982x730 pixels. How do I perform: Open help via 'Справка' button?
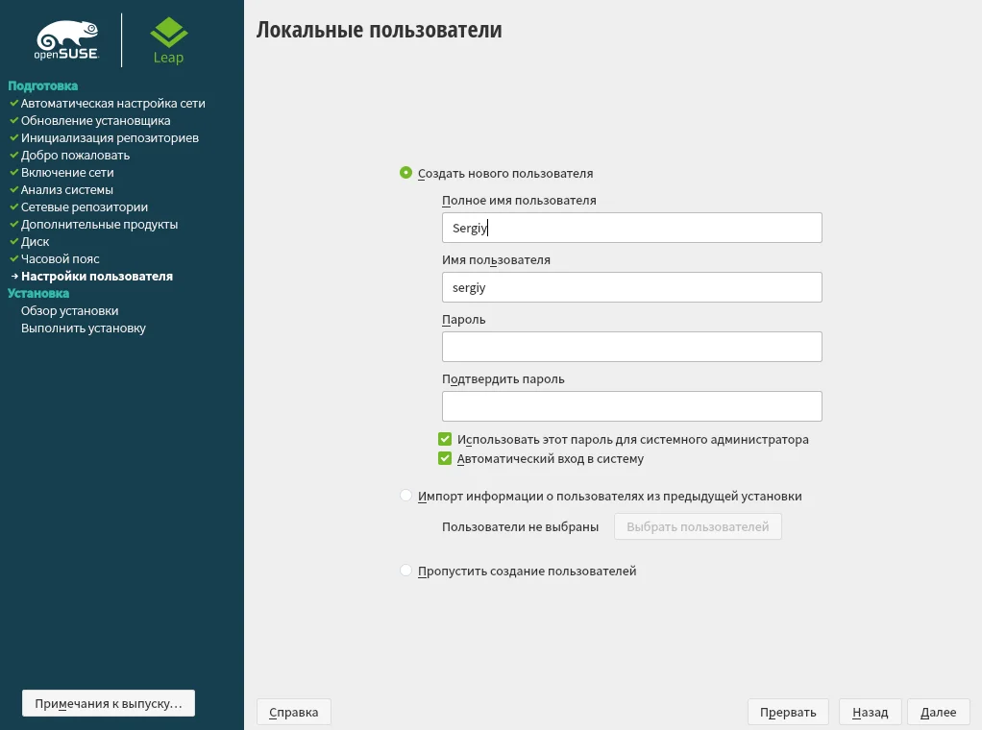point(294,712)
